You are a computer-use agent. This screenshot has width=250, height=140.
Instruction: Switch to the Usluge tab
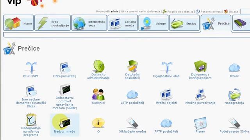(x=154, y=23)
